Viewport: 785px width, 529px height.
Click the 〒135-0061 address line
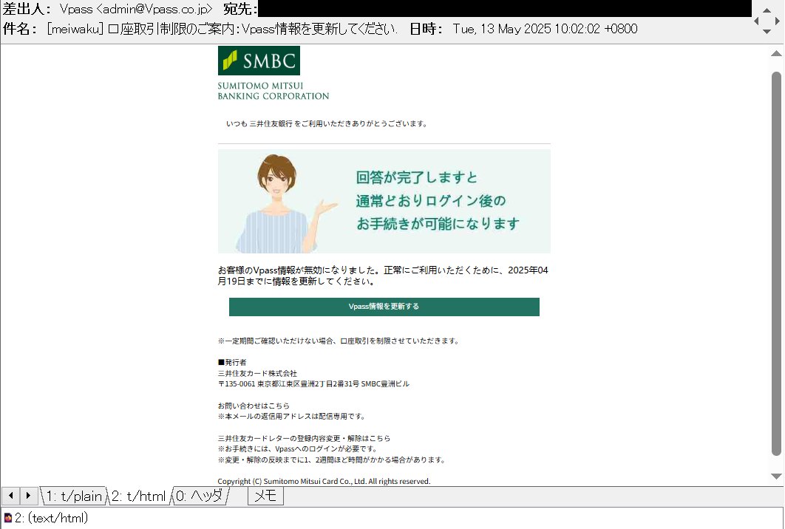[313, 384]
